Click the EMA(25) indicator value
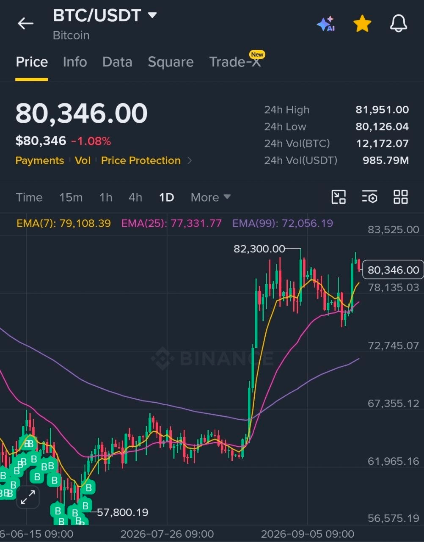The height and width of the screenshot is (542, 424). point(171,223)
